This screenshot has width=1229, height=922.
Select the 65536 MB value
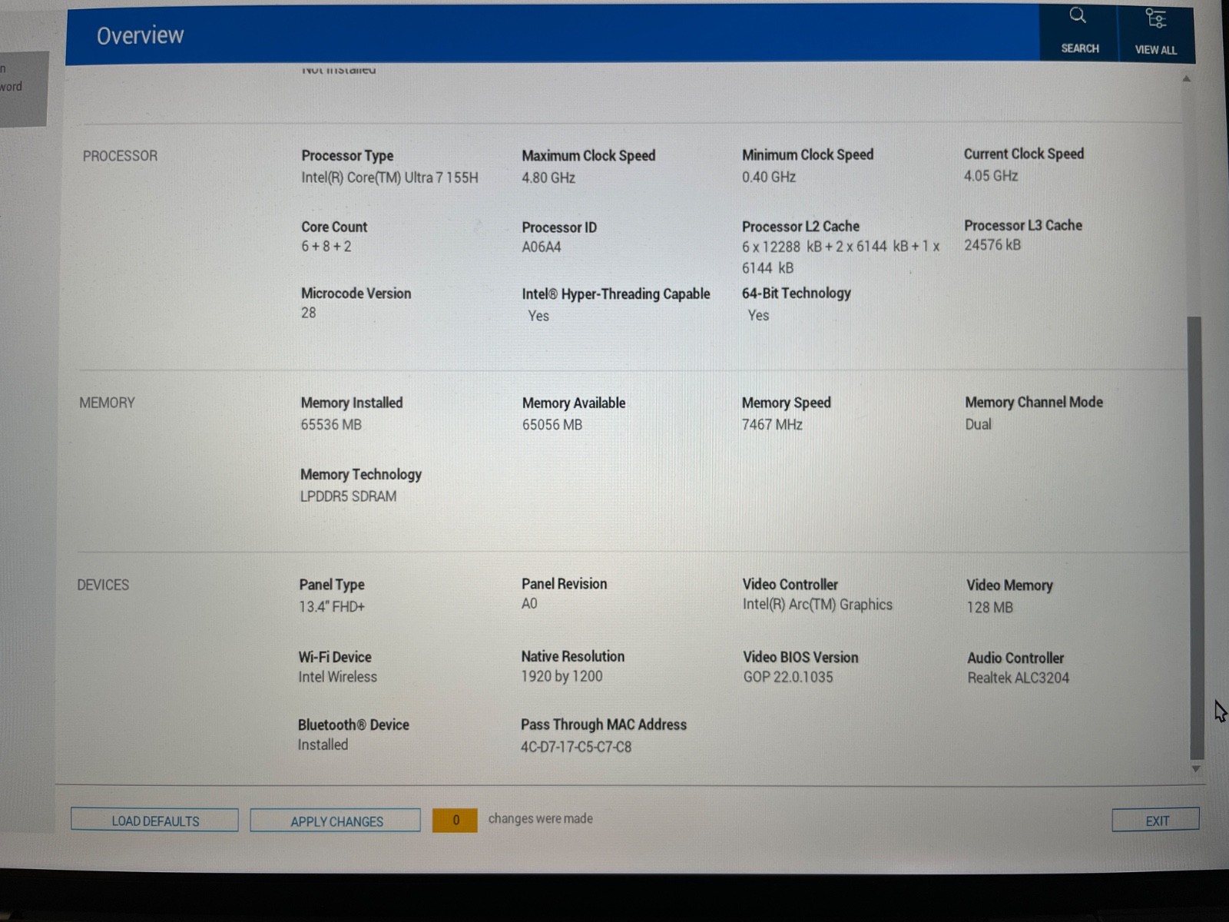[331, 425]
